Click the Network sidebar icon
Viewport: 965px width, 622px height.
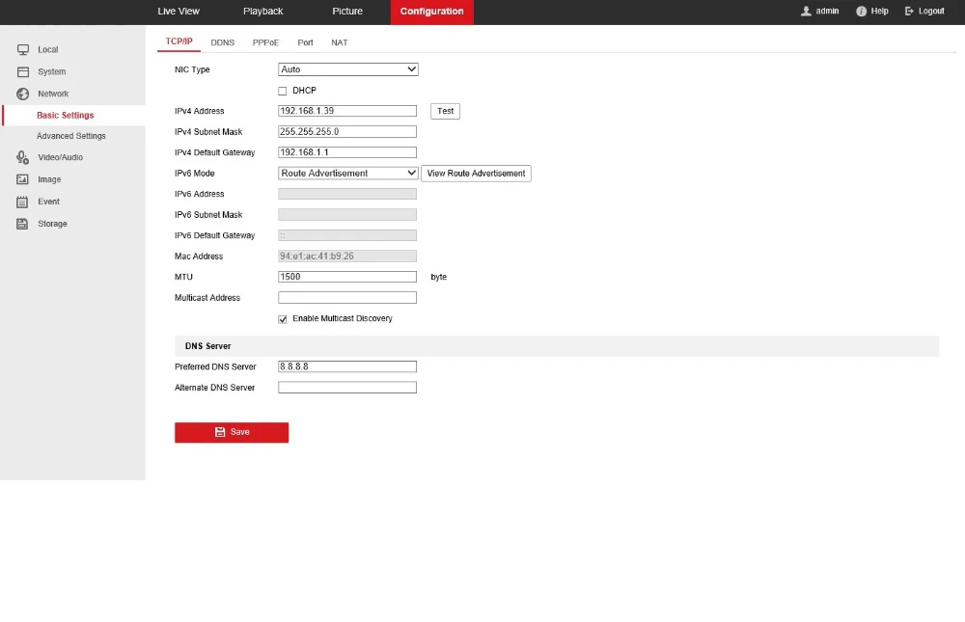(20, 94)
